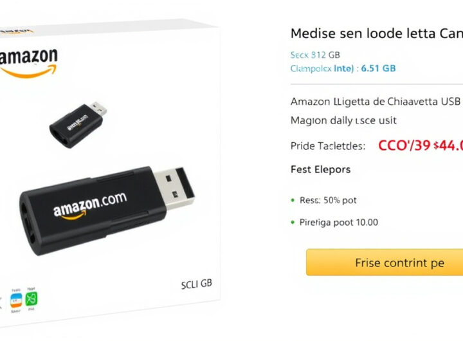Image resolution: width=463 pixels, height=341 pixels.
Task: Click the yellow 'Frise contrint pe' button
Action: 385,263
